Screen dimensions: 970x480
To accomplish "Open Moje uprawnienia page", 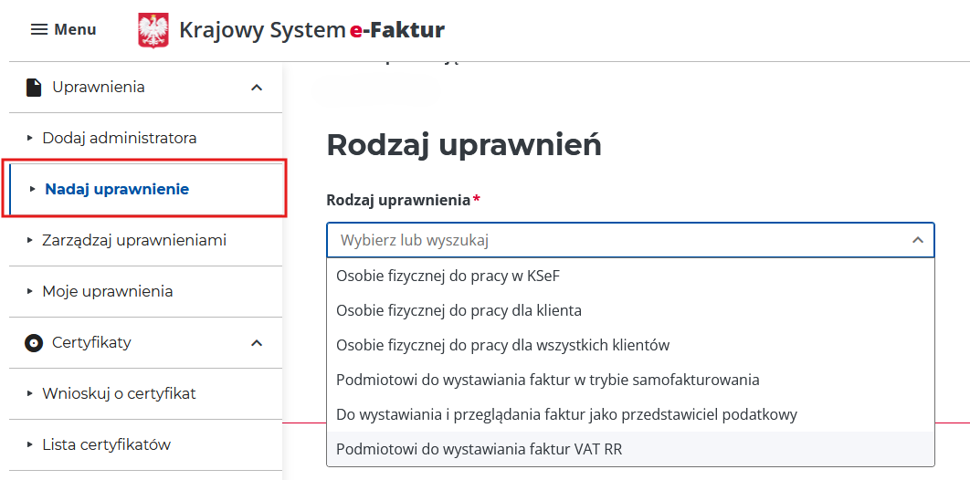I will click(x=107, y=292).
